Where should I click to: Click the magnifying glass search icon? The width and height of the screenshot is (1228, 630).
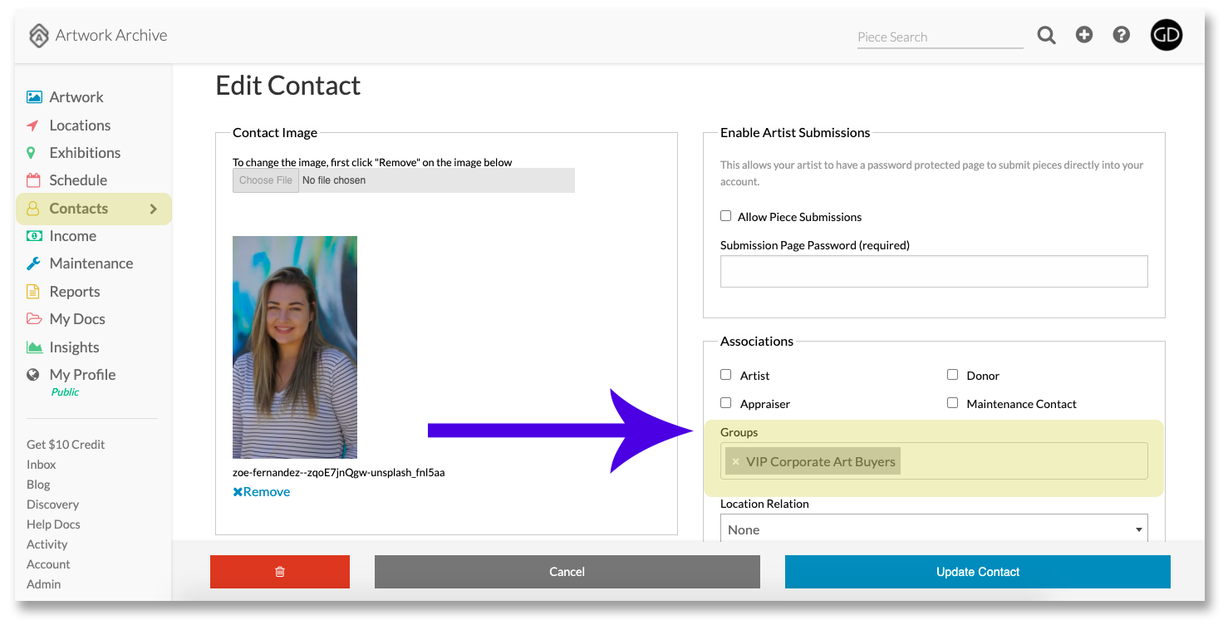click(x=1046, y=35)
